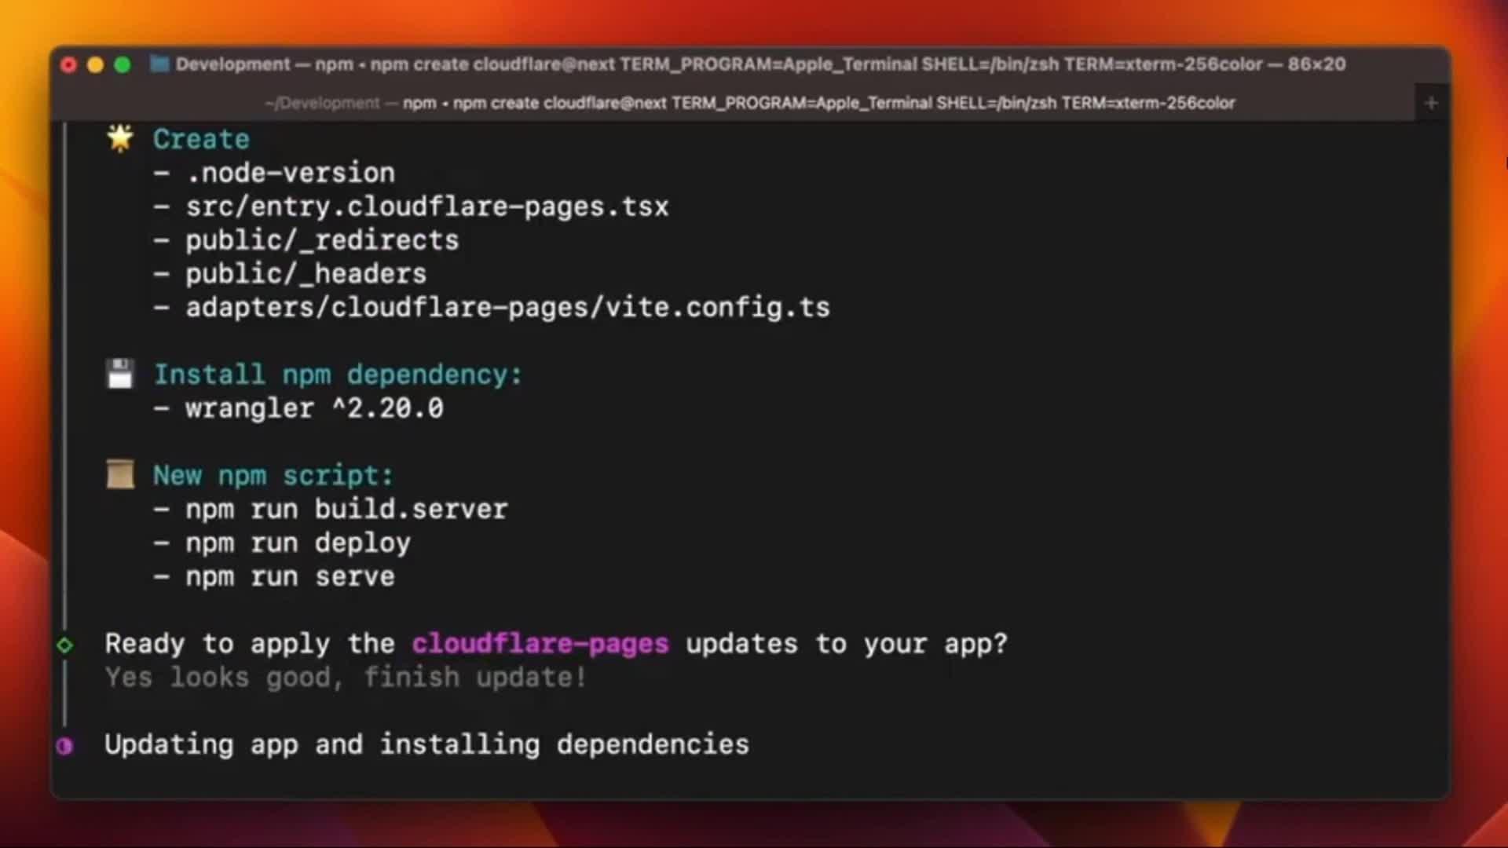Viewport: 1508px width, 848px height.
Task: Click 'Updating app and installing dependencies' status
Action: point(427,745)
